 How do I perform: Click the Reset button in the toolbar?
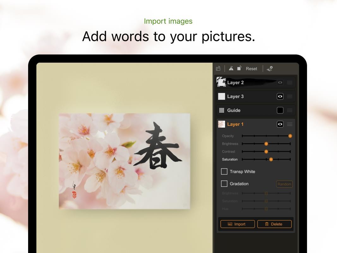coord(252,68)
